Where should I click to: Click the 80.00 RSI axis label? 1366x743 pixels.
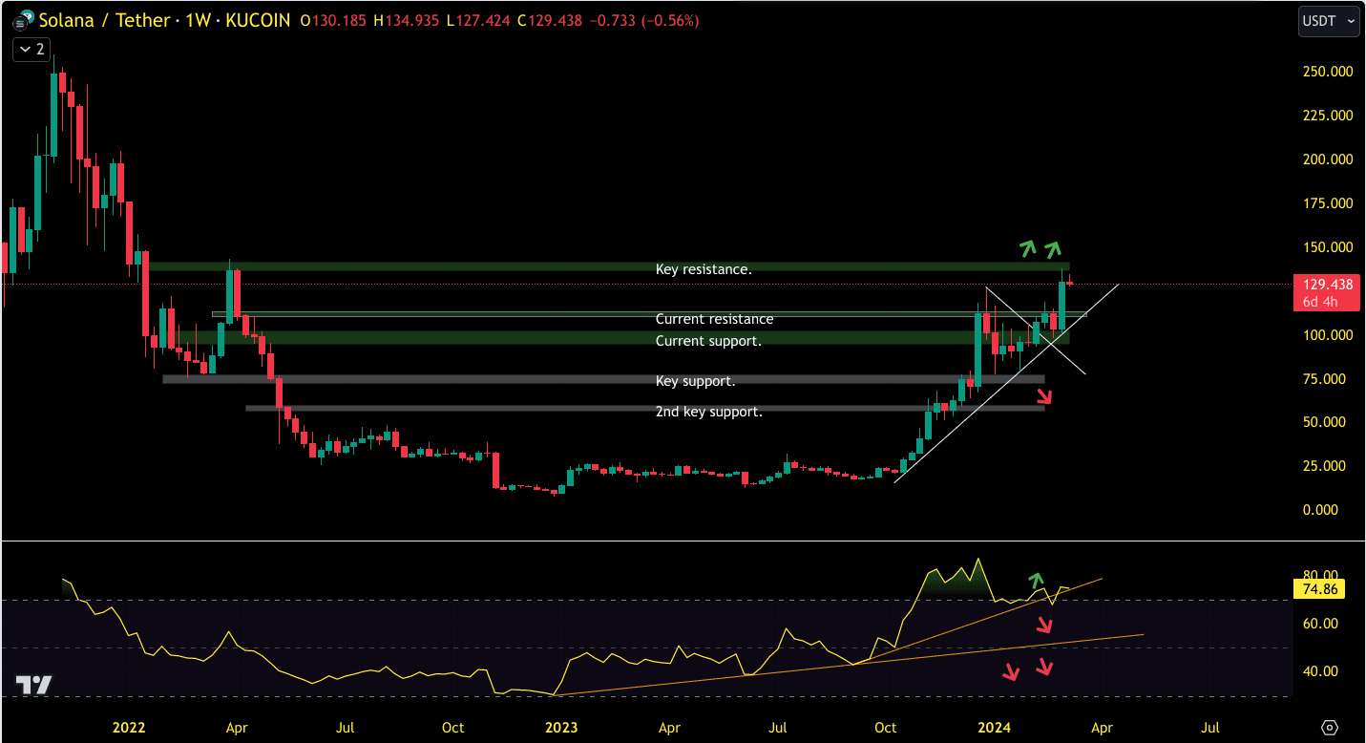pyautogui.click(x=1321, y=576)
